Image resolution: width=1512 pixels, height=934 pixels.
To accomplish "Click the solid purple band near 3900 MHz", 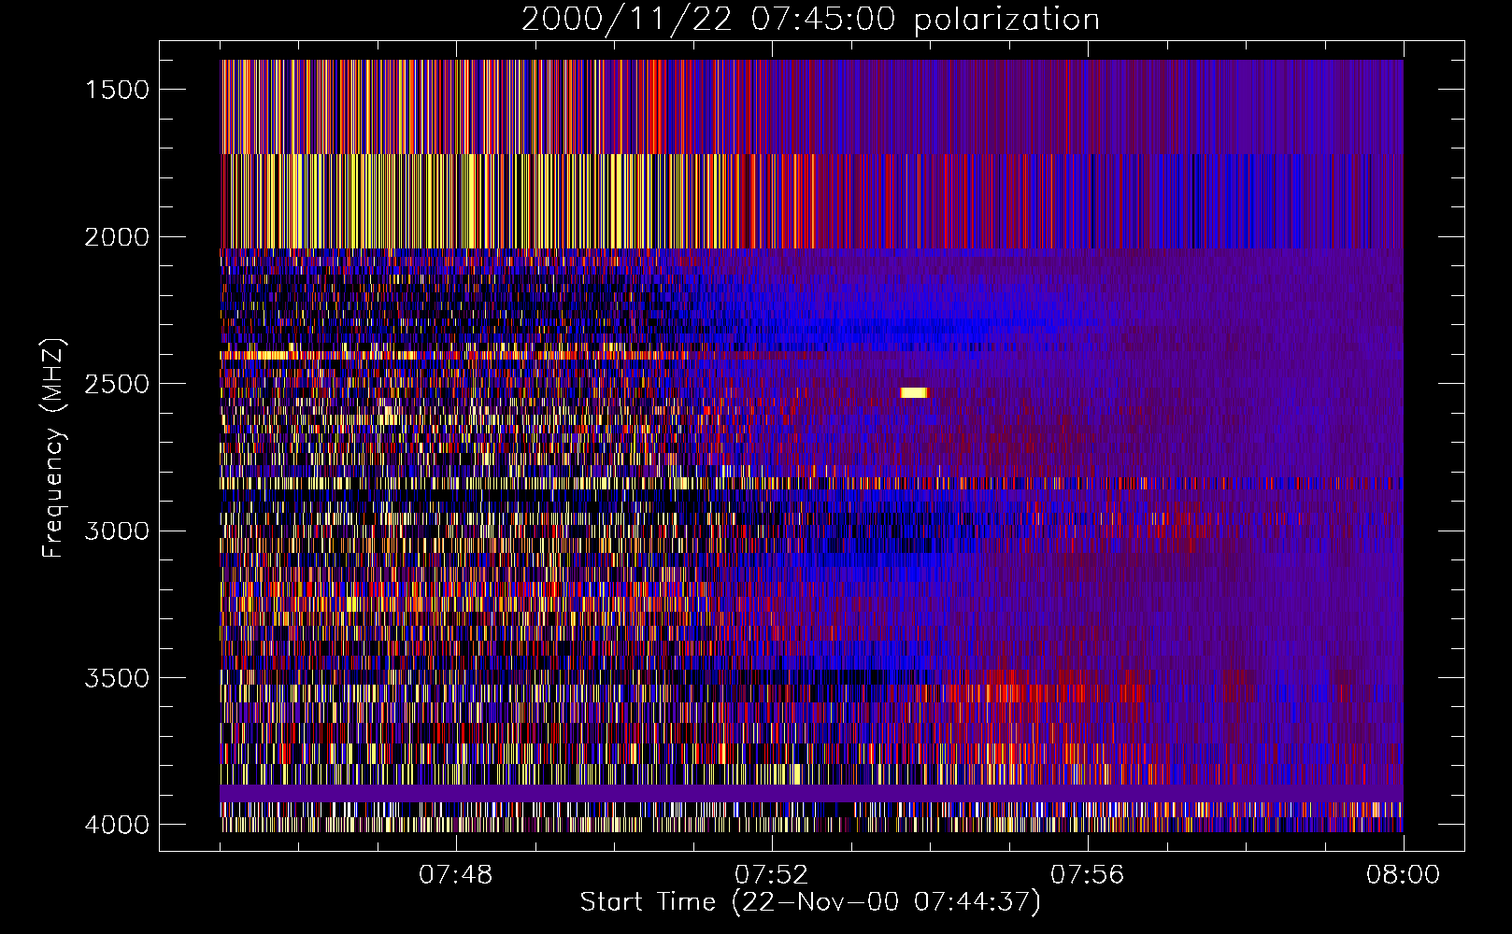I will [811, 793].
